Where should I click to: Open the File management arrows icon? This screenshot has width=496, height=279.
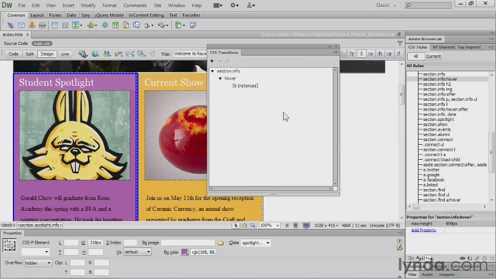pyautogui.click(x=106, y=54)
